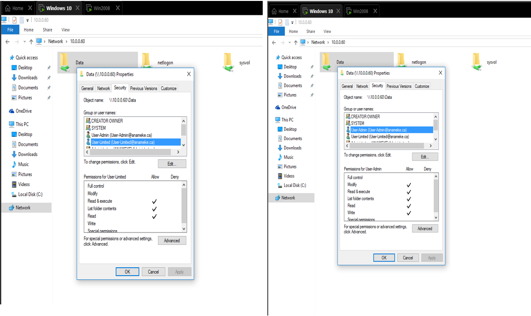Open the sysvol folder
Image resolution: width=531 pixels, height=316 pixels.
[227, 60]
